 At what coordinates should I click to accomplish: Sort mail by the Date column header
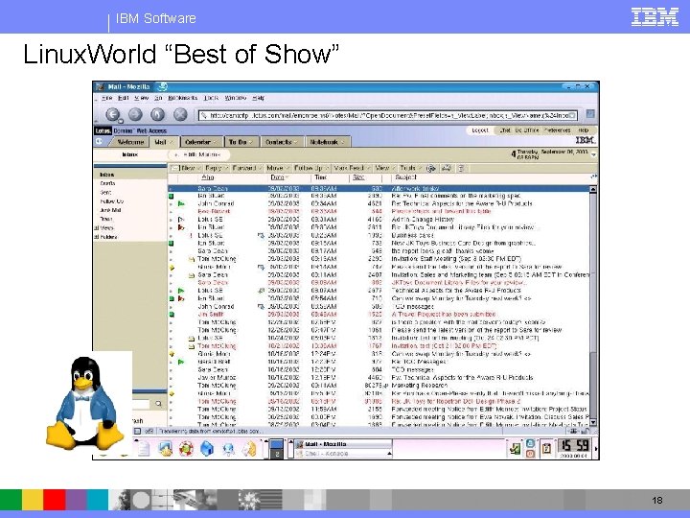pyautogui.click(x=277, y=177)
